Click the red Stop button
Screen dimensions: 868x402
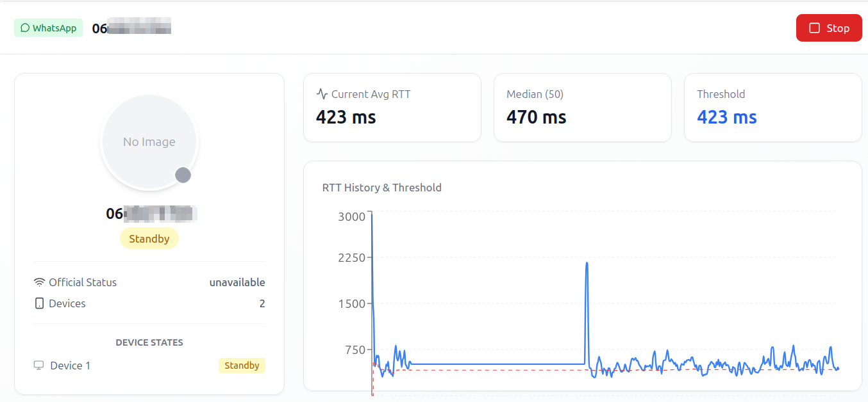(x=828, y=28)
